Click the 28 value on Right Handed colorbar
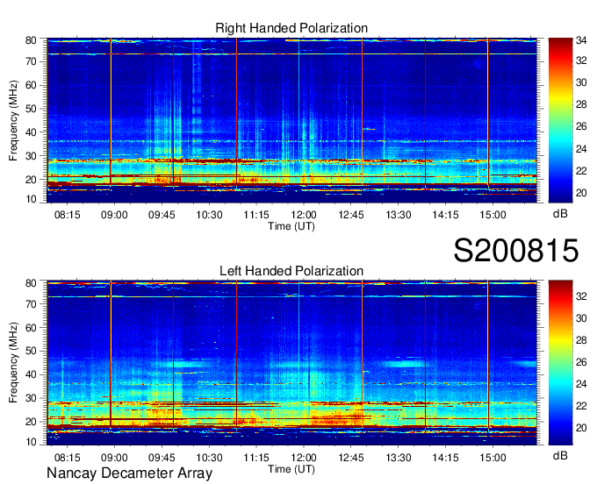 581,104
